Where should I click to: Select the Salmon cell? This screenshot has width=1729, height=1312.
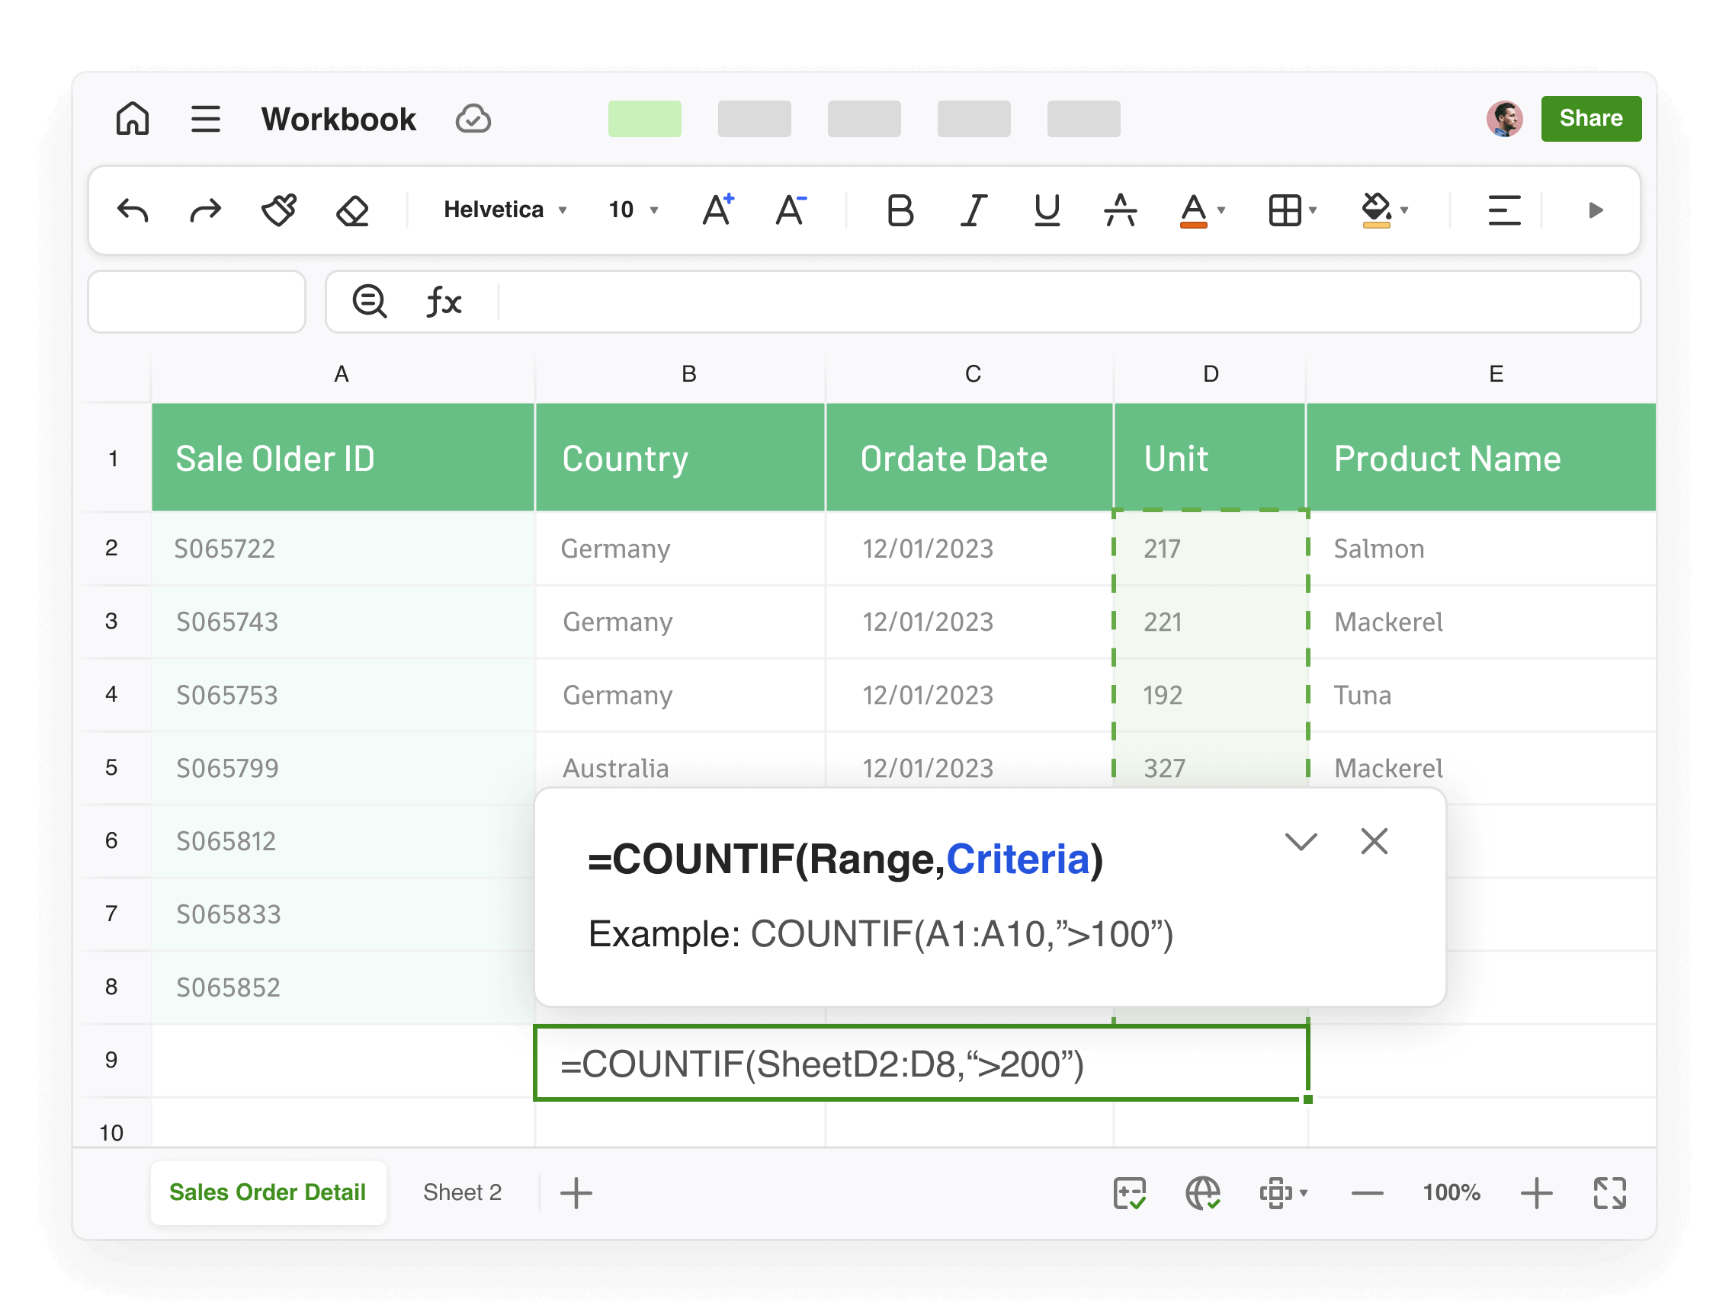1481,549
